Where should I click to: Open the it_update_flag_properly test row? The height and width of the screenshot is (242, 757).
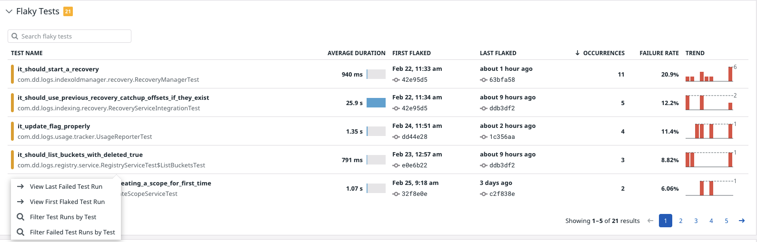(54, 126)
